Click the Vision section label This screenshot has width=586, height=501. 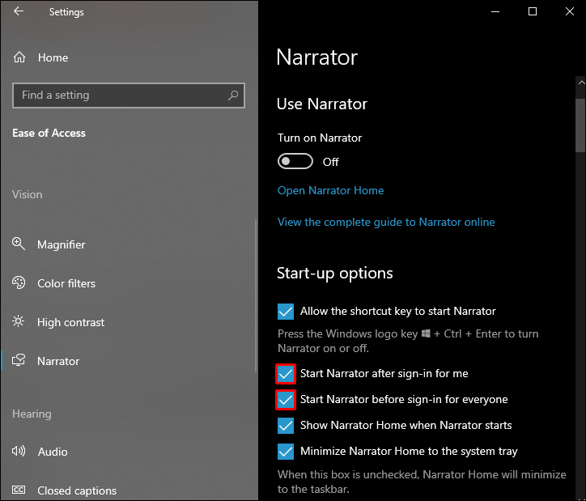(28, 194)
